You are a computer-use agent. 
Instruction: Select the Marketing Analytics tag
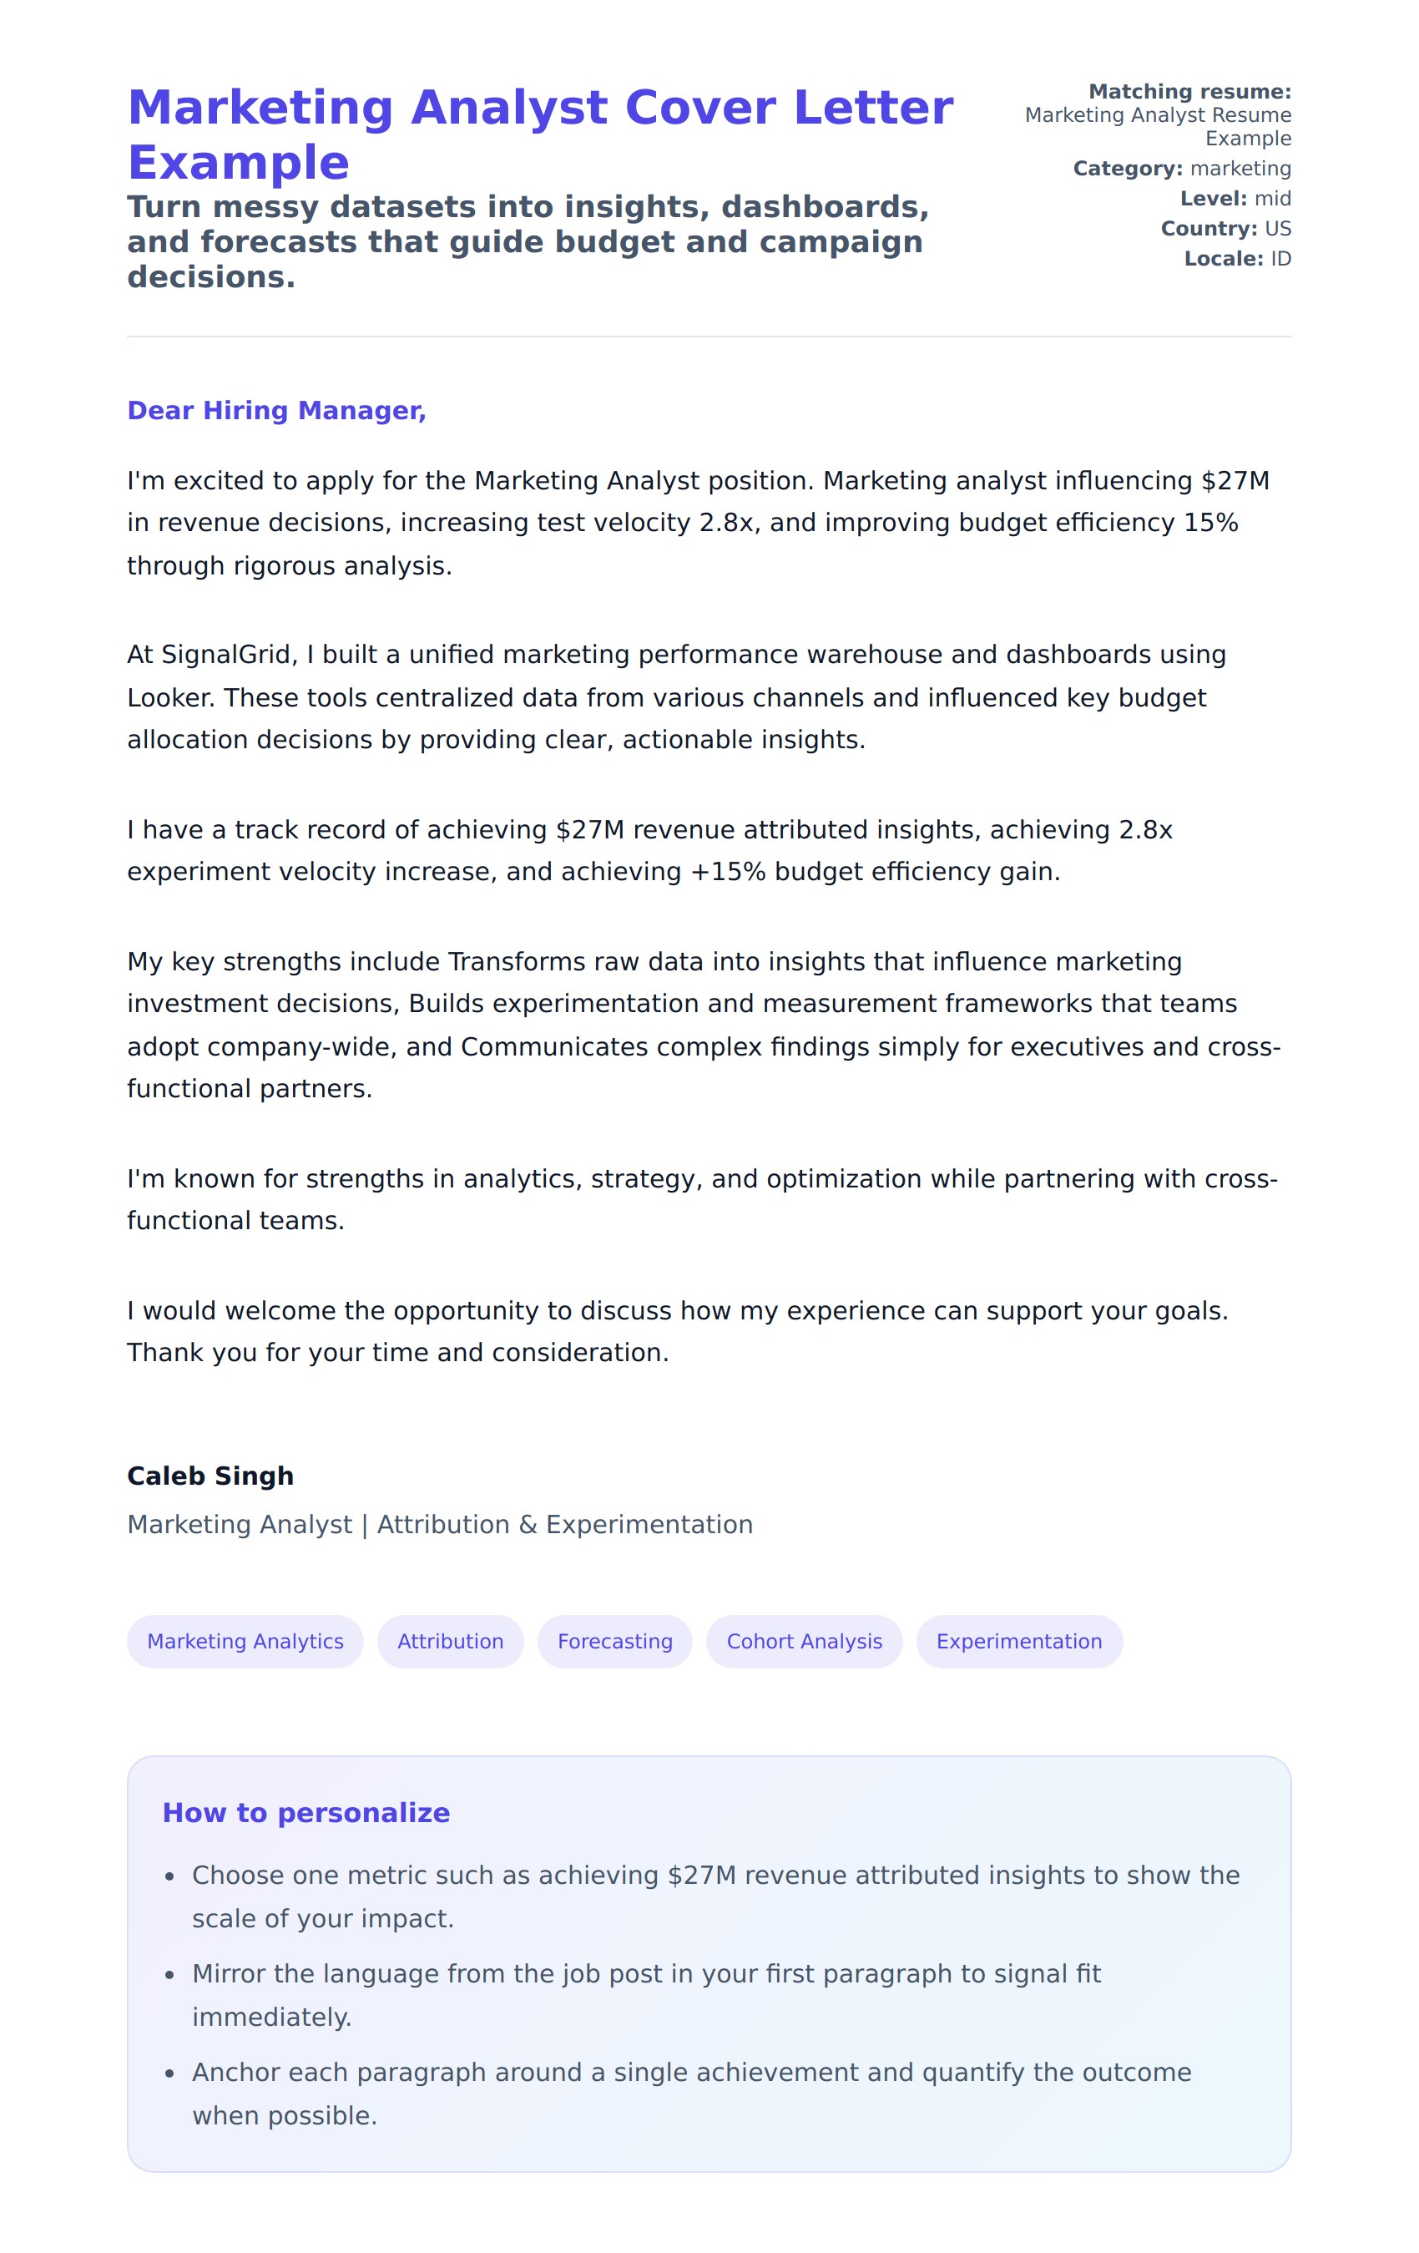[x=245, y=1640]
